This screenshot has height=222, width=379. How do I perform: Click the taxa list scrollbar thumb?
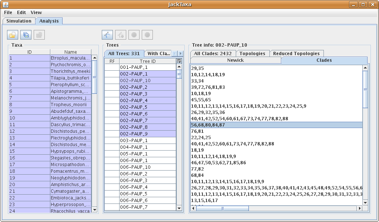click(95, 77)
